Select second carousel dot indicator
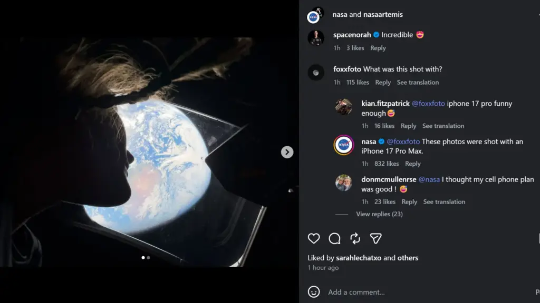Viewport: 540px width, 303px height. click(x=148, y=258)
